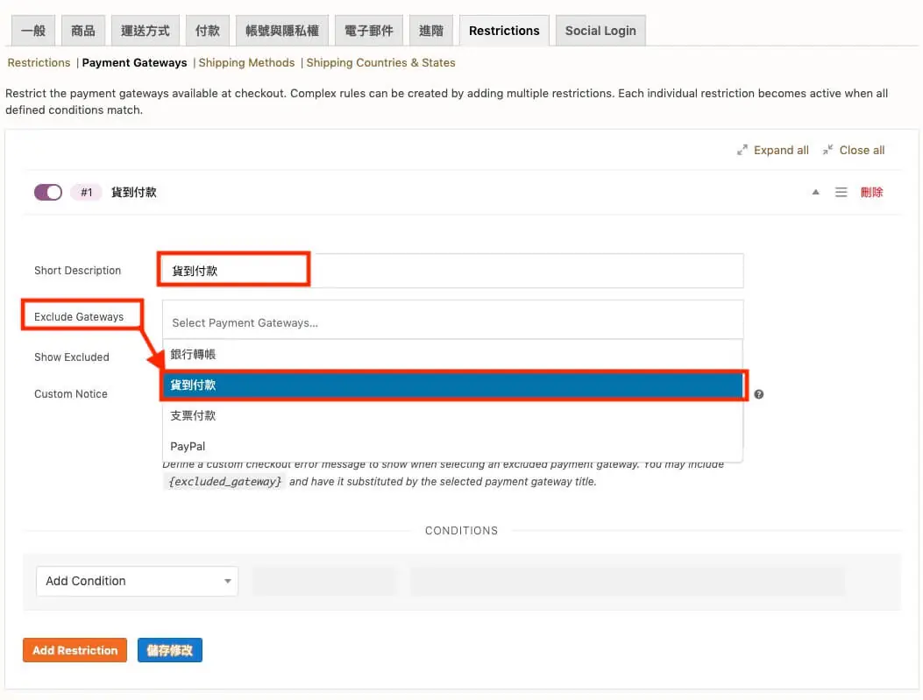
Task: Delete restriction #1 with the 刪除 link
Action: (872, 193)
